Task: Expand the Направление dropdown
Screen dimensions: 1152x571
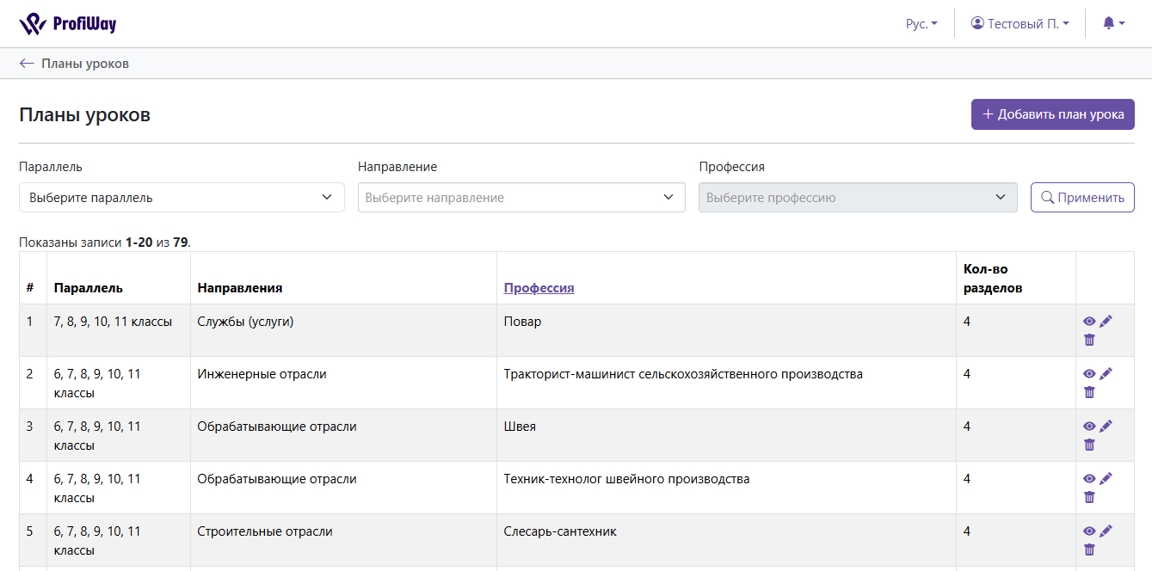Action: tap(521, 198)
